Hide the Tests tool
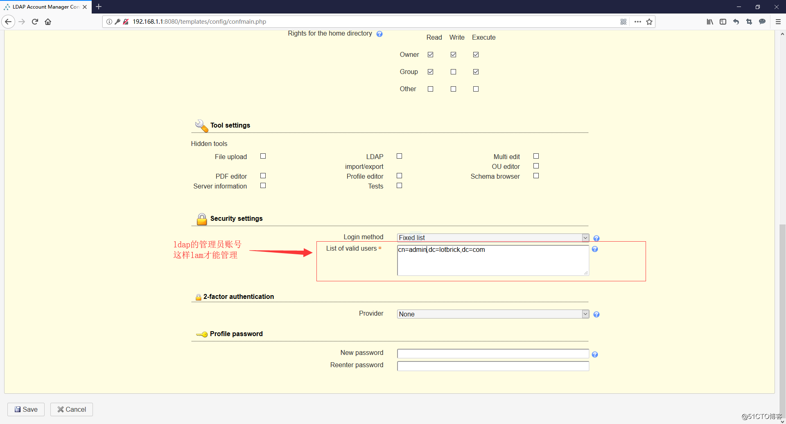The image size is (786, 424). coord(400,186)
